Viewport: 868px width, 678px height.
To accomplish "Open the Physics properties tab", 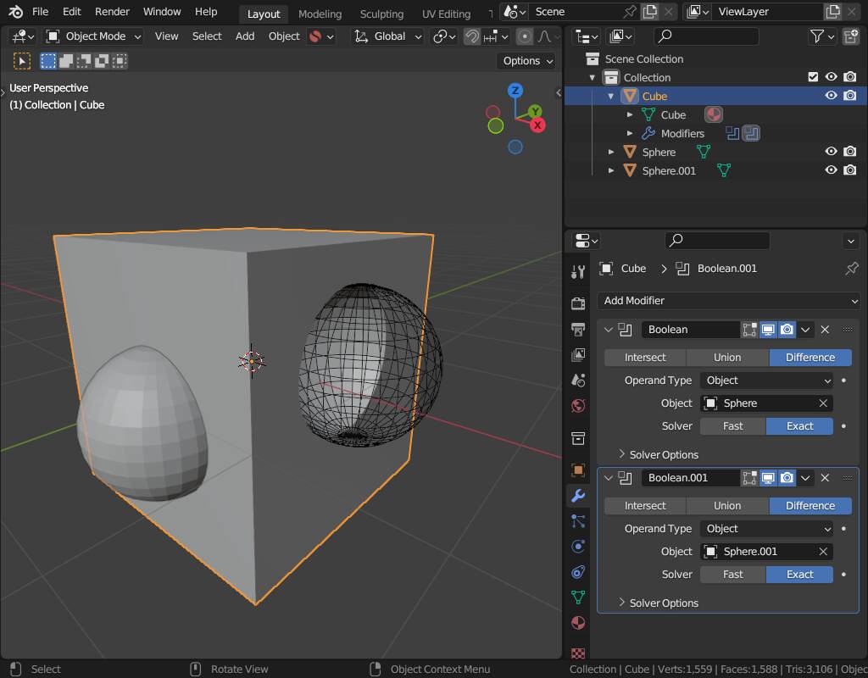I will tap(578, 547).
